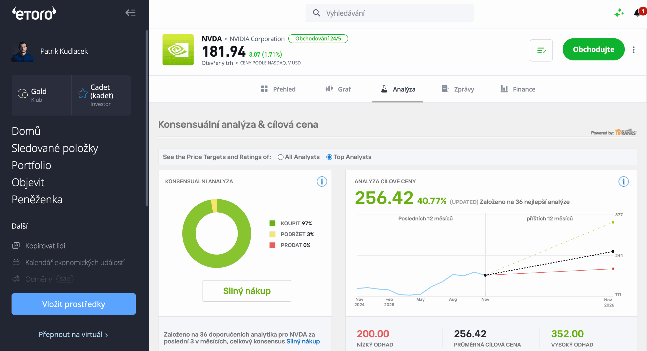
Task: Click the Vložit prostředky button
Action: [x=74, y=304]
